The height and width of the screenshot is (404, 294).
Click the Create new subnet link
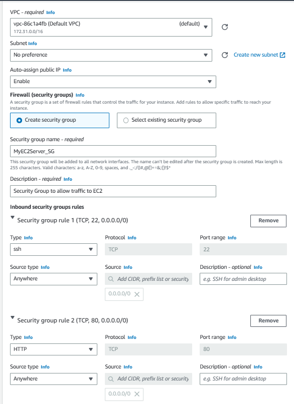[259, 55]
